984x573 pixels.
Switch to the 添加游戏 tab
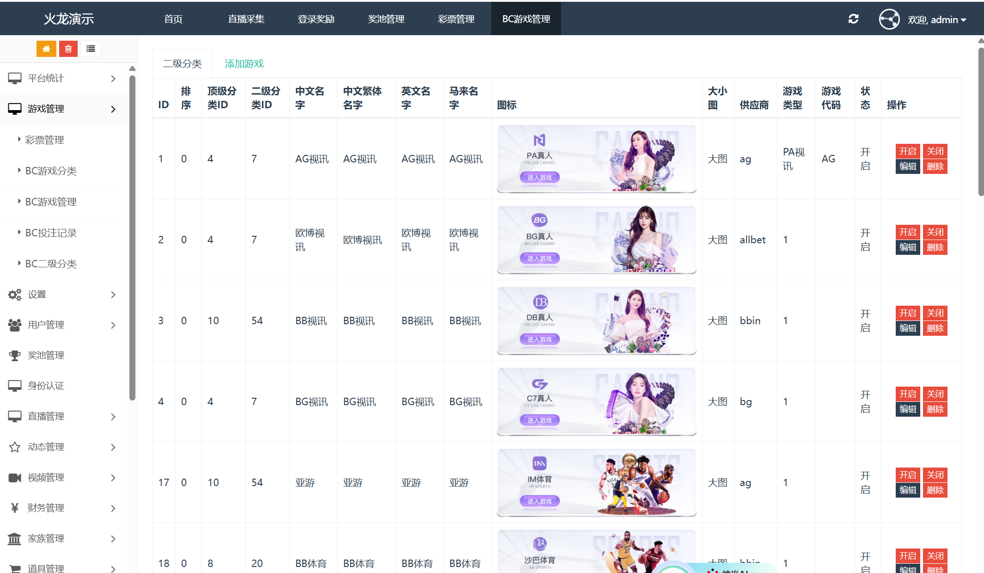point(244,63)
